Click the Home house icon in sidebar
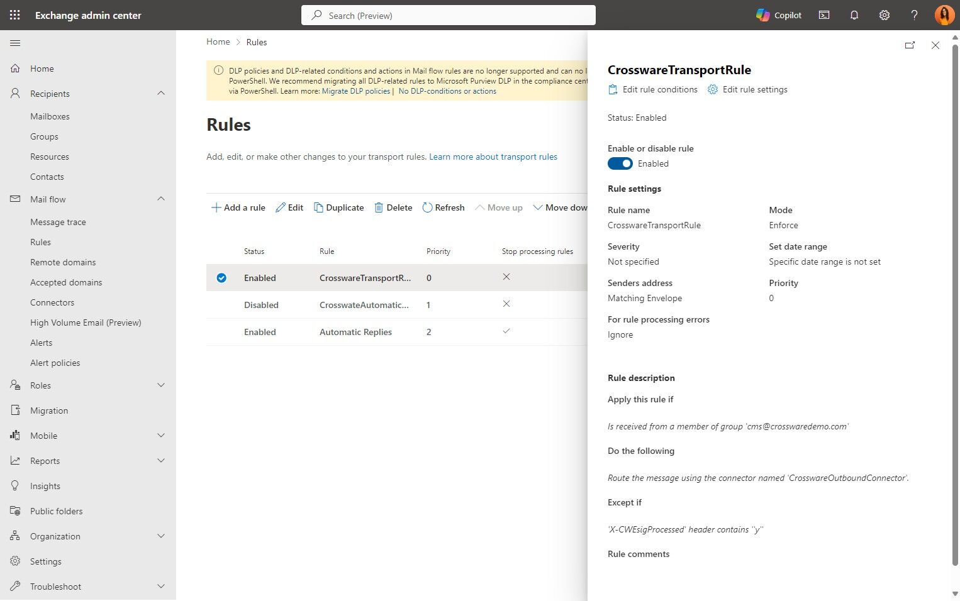Viewport: 960px width, 601px height. click(x=15, y=69)
